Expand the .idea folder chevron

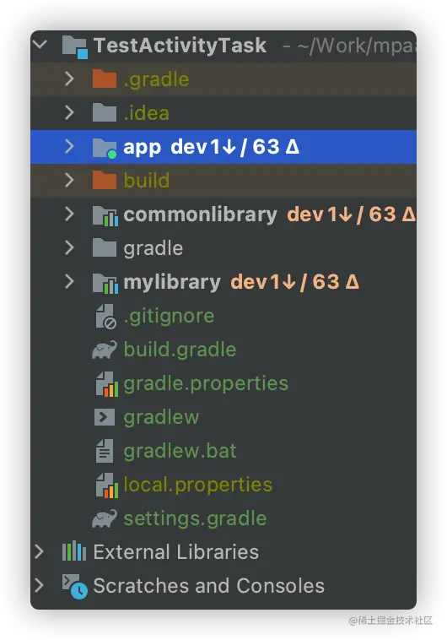(69, 112)
